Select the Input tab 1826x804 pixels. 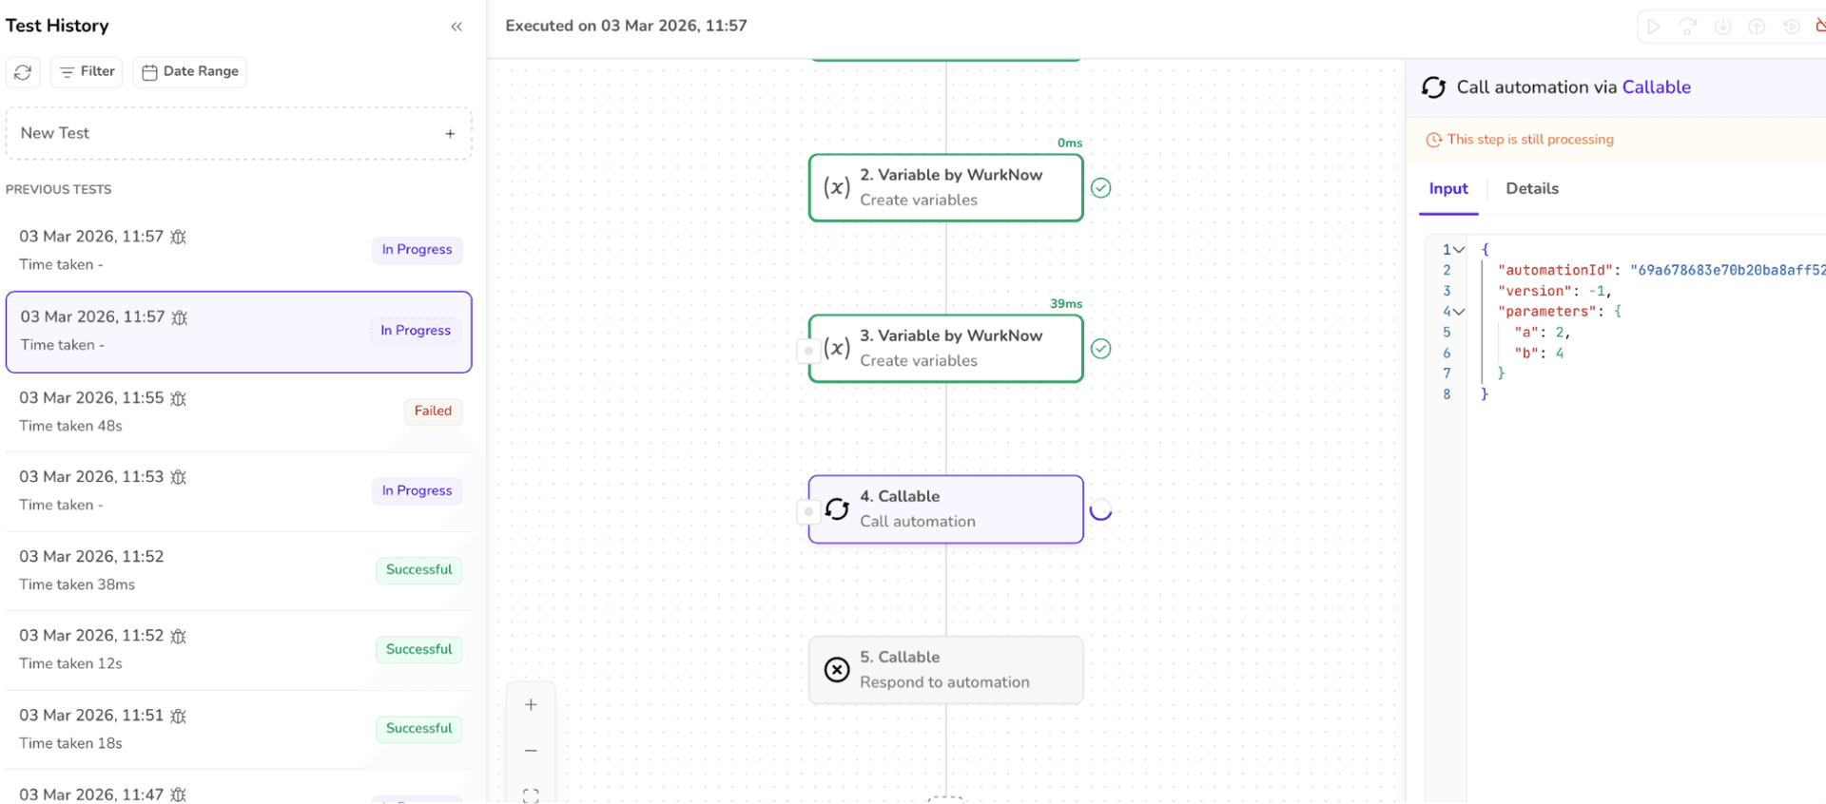pos(1447,189)
